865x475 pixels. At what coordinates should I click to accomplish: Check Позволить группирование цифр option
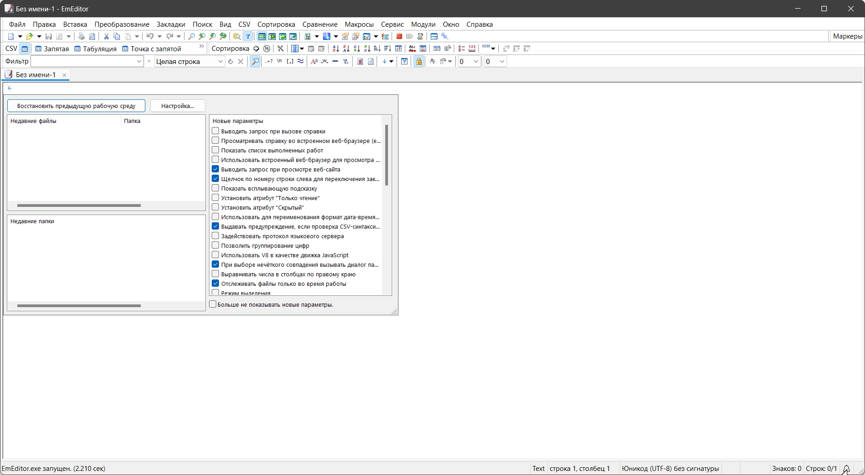tap(215, 245)
